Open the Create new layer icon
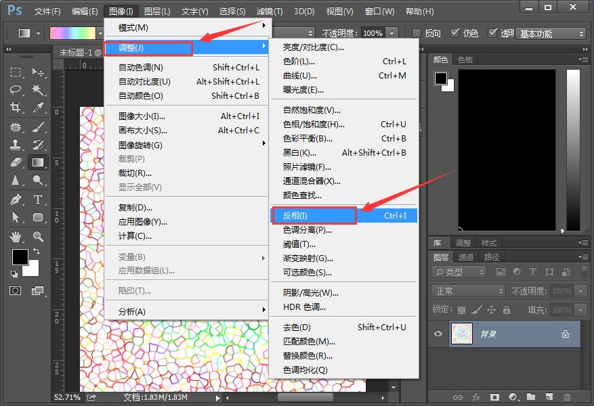Screen dimensions: 594x406 549,398
